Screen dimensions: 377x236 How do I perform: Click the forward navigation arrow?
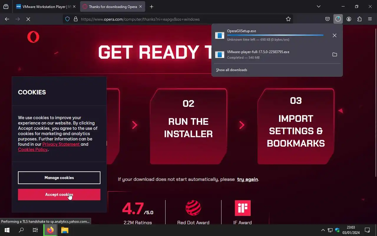(18, 19)
